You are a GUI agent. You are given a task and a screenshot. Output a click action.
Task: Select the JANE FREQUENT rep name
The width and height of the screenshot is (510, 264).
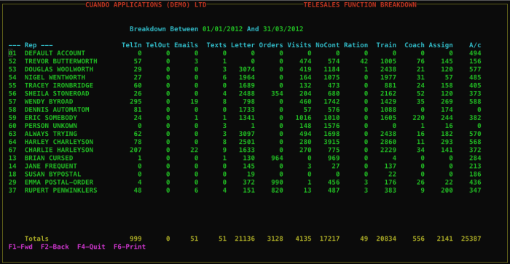pos(51,167)
